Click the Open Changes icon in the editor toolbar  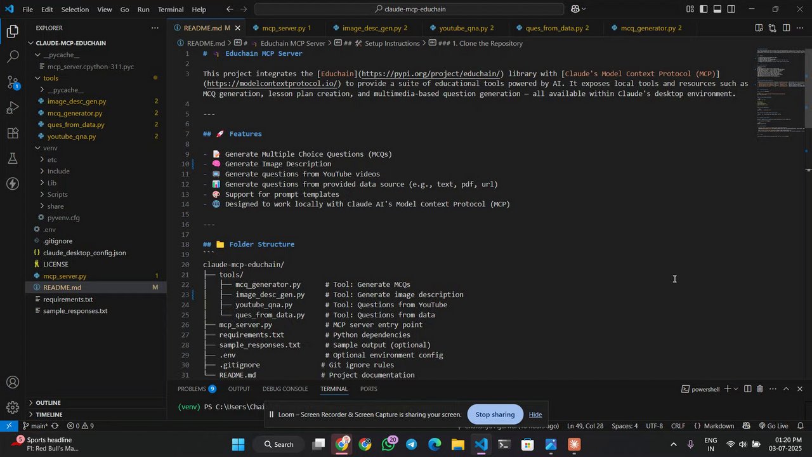click(772, 28)
